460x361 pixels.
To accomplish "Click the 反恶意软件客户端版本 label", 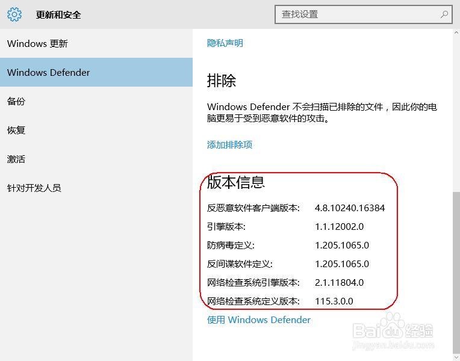I will pos(253,208).
